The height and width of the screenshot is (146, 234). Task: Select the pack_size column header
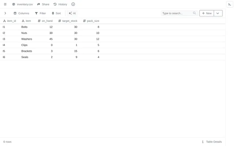pos(91,21)
